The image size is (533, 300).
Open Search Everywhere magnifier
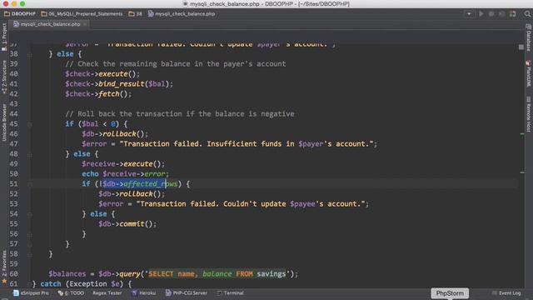tap(527, 14)
